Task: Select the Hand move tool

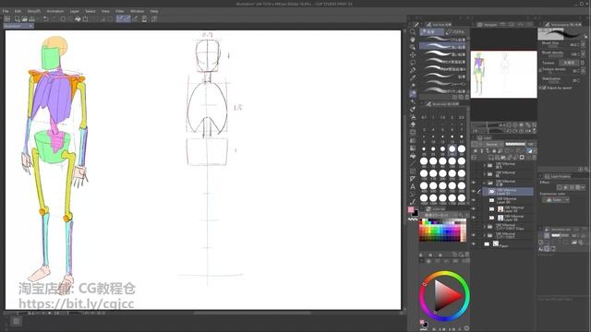Action: [413, 40]
